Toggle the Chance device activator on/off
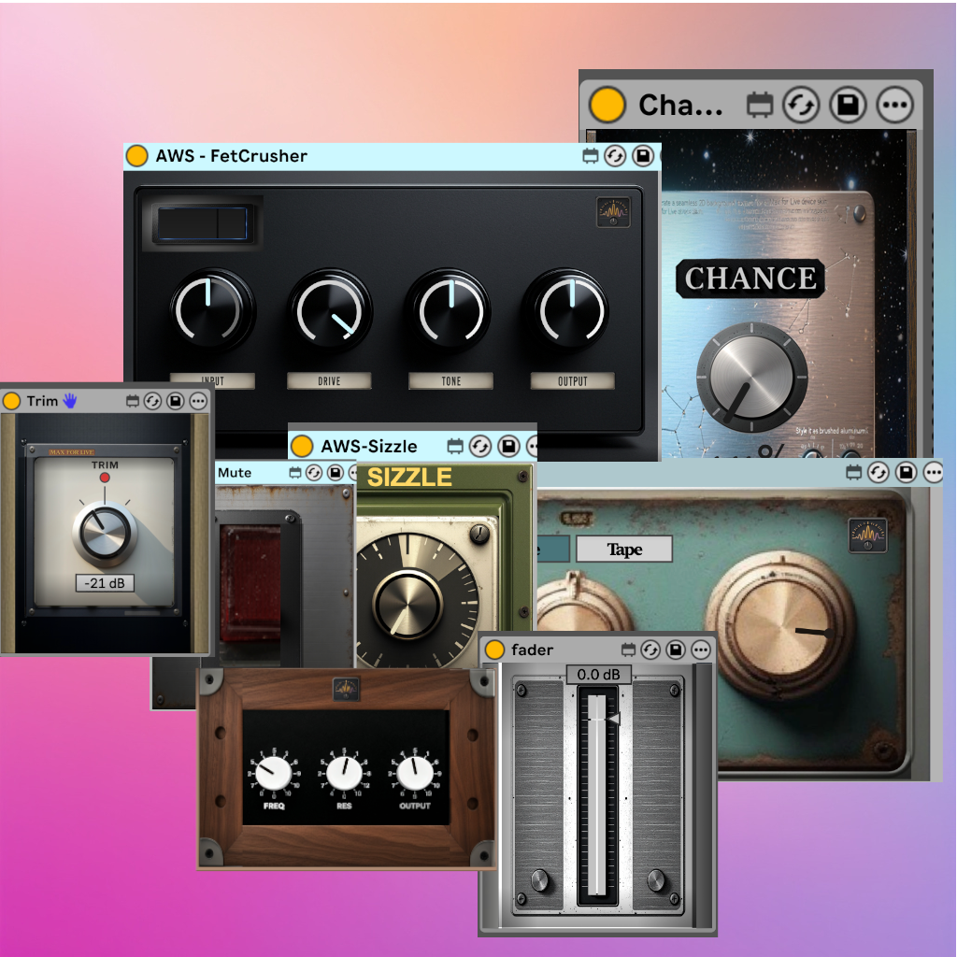The image size is (957, 957). click(607, 105)
